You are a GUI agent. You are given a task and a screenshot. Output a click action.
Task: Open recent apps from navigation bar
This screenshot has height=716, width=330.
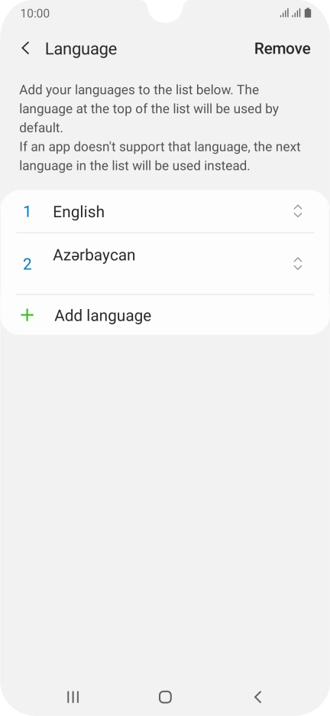pyautogui.click(x=73, y=697)
